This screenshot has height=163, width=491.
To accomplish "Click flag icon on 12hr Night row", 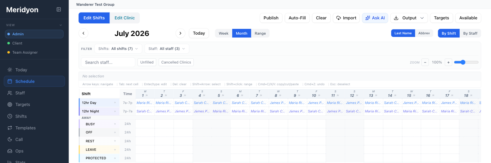I will (115, 111).
